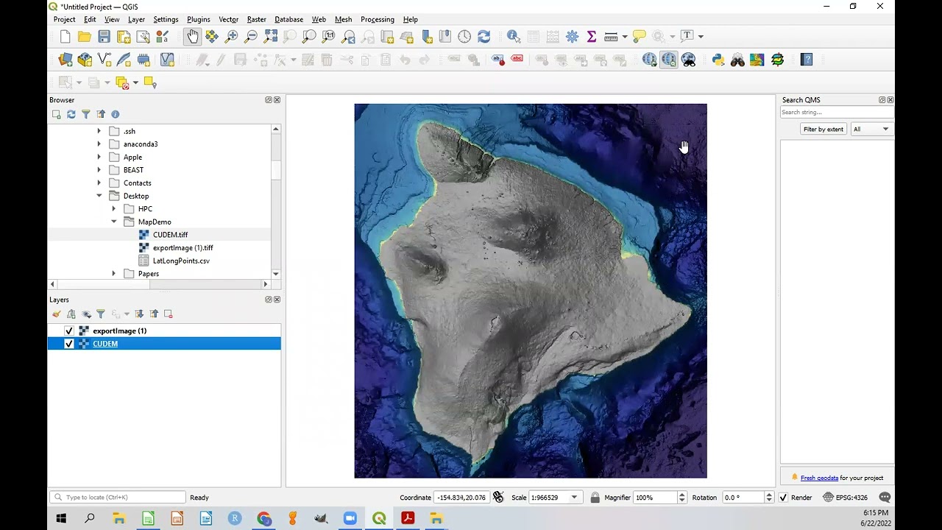Collapse the Desktop folder in Browser
Viewport: 942px width, 530px height.
point(99,196)
